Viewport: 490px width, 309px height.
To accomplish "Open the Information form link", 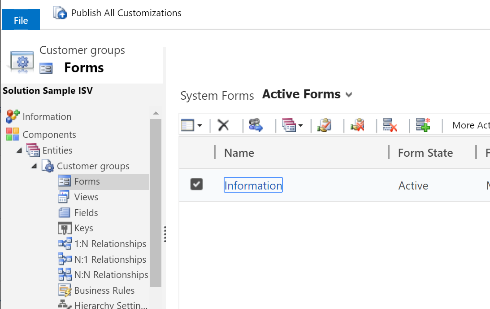I will point(253,185).
